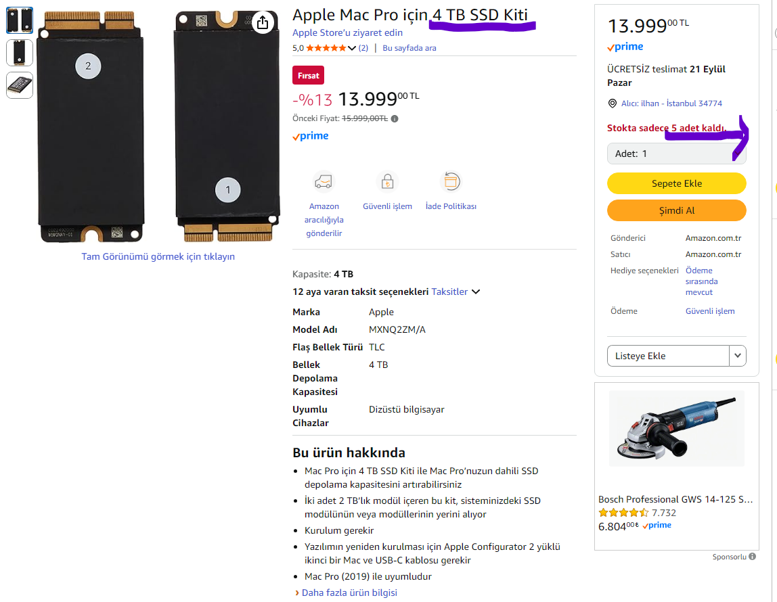Click Bu sayfada ara link
This screenshot has width=777, height=602.
(x=409, y=48)
